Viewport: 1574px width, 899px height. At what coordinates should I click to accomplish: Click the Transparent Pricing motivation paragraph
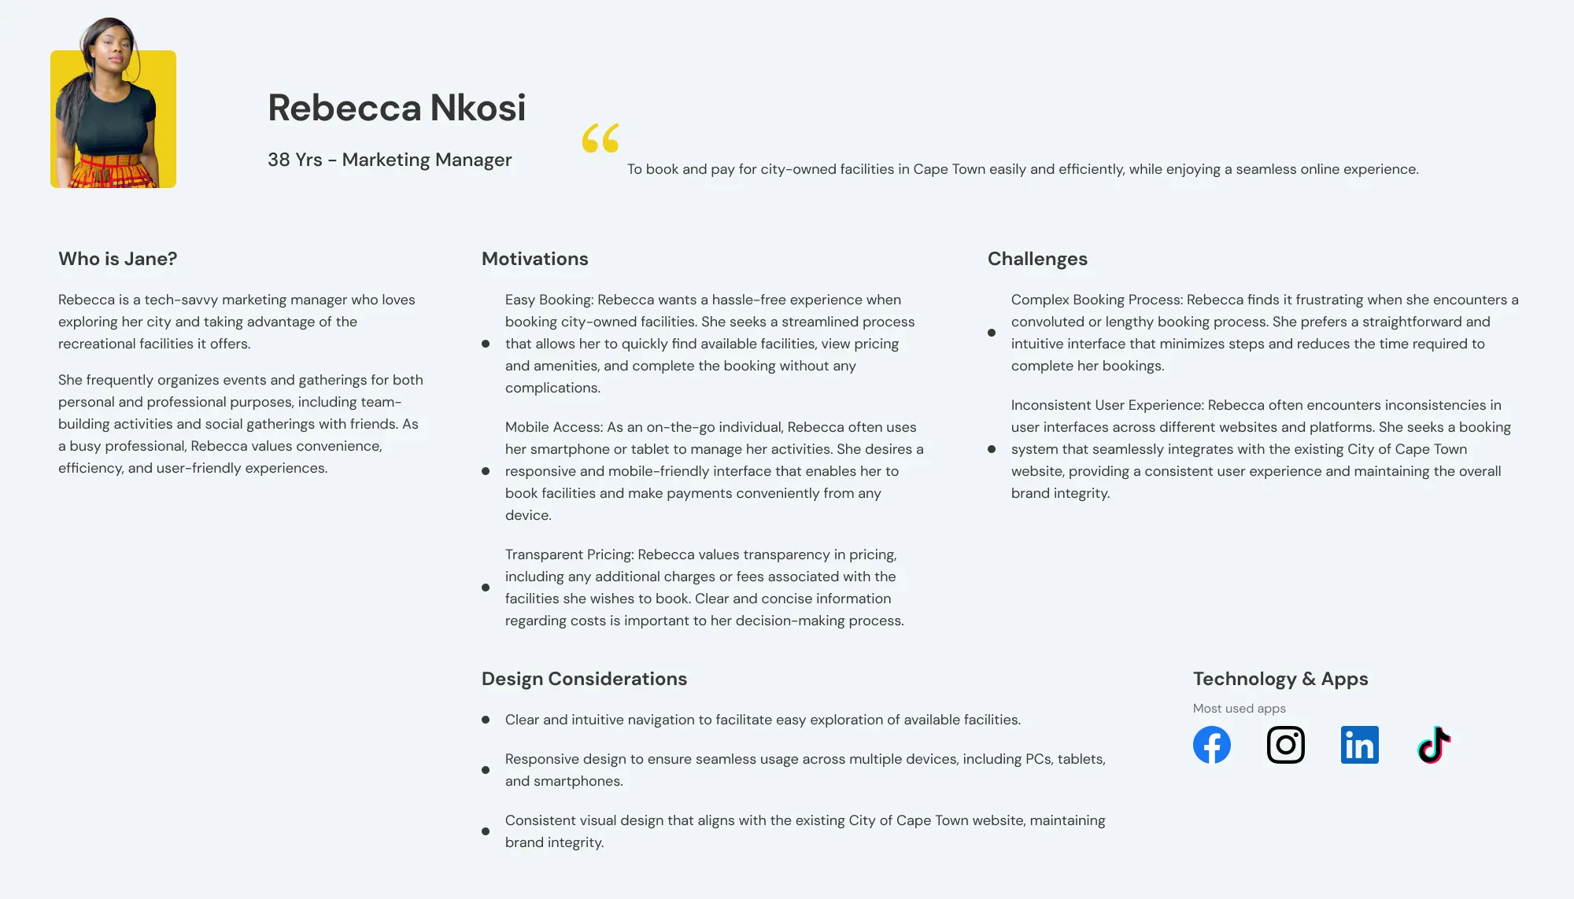704,588
